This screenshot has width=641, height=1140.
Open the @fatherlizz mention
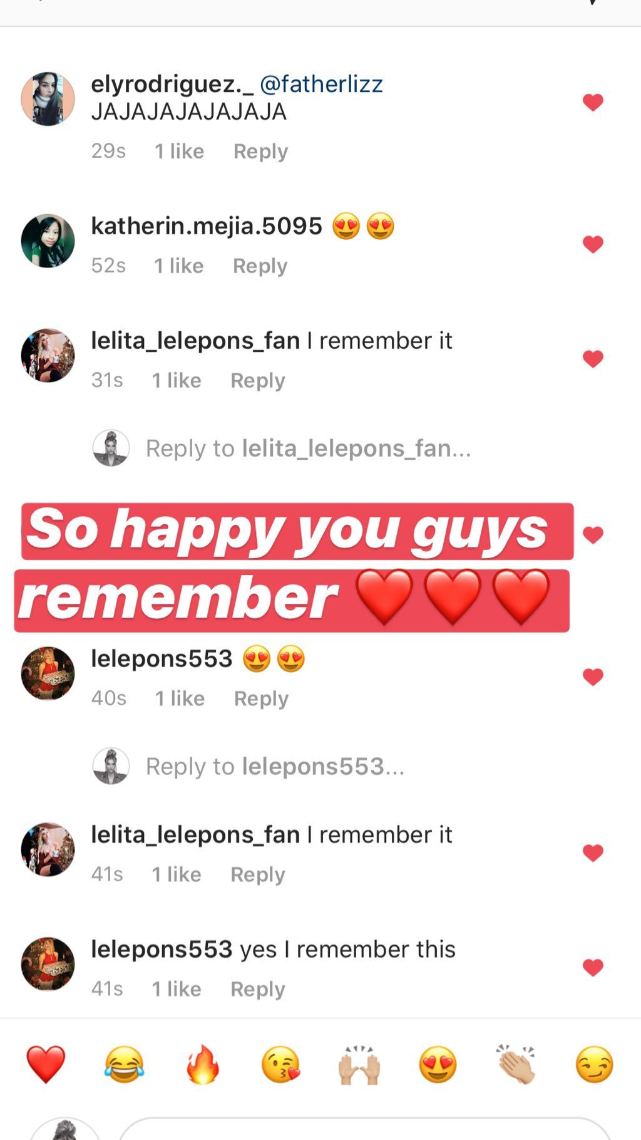pyautogui.click(x=321, y=84)
